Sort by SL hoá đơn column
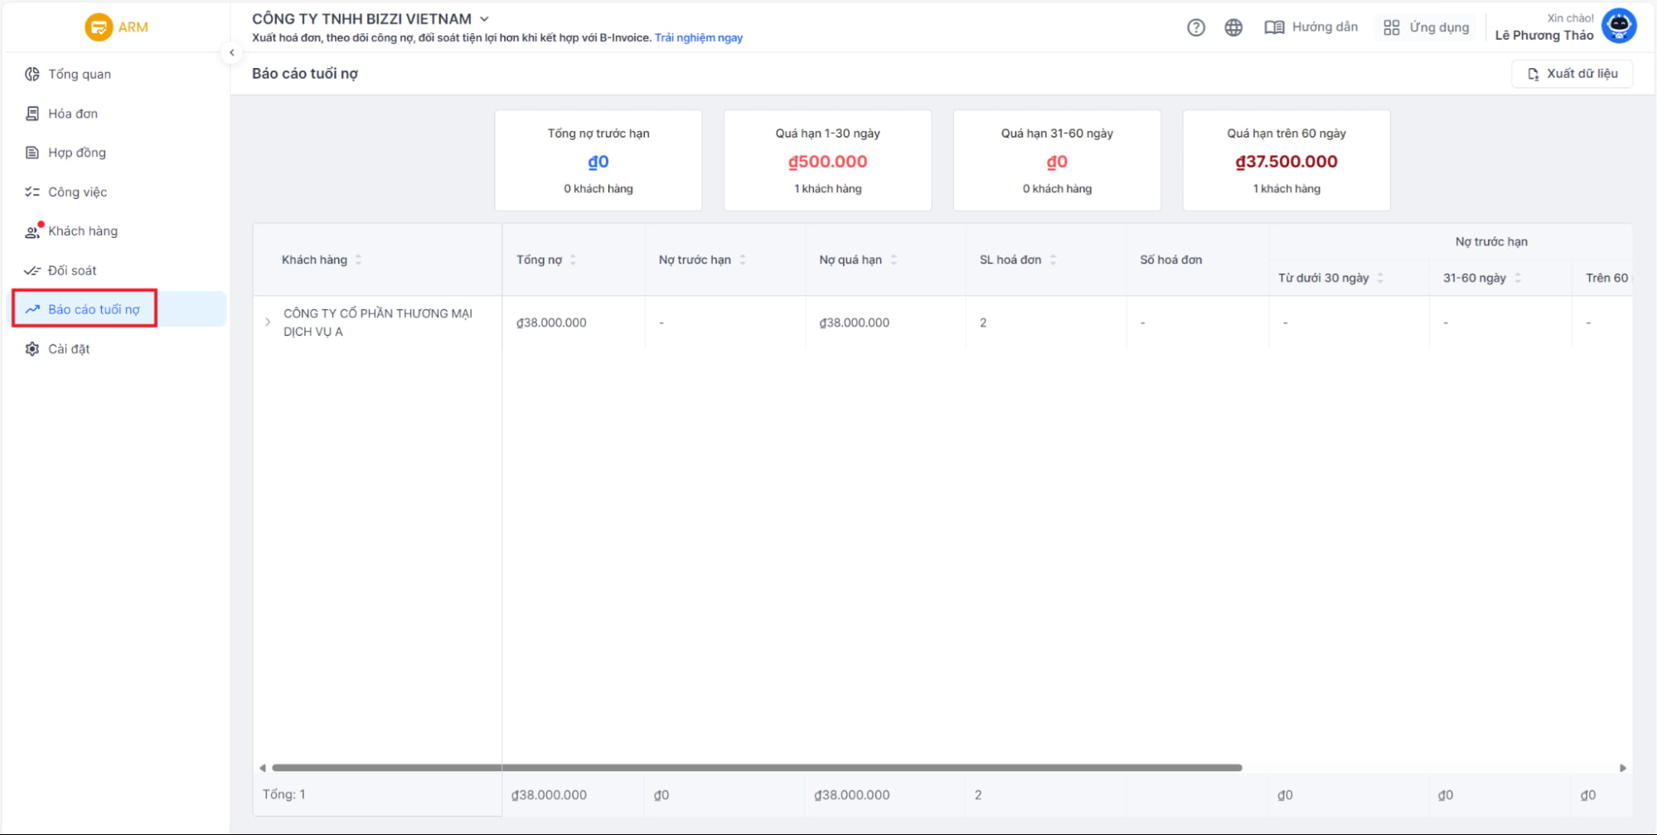1657x835 pixels. coord(1053,260)
